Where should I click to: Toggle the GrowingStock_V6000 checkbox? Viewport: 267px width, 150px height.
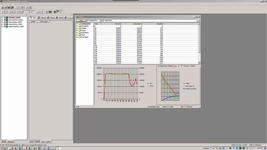tap(5, 20)
